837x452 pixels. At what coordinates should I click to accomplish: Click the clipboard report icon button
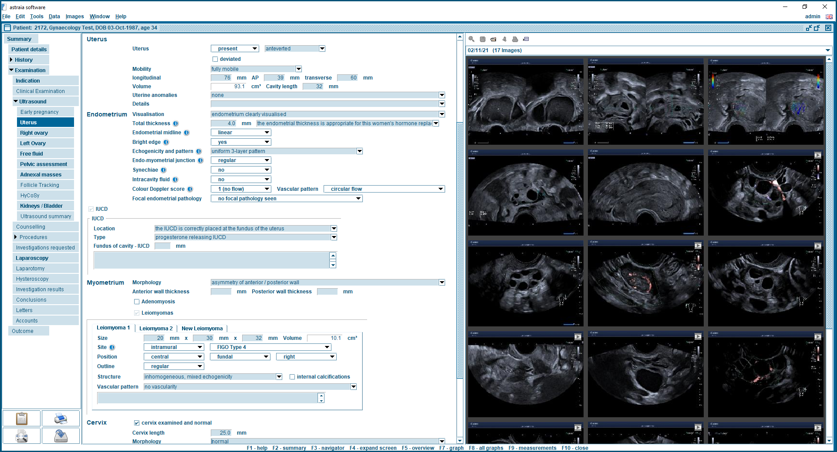(21, 419)
